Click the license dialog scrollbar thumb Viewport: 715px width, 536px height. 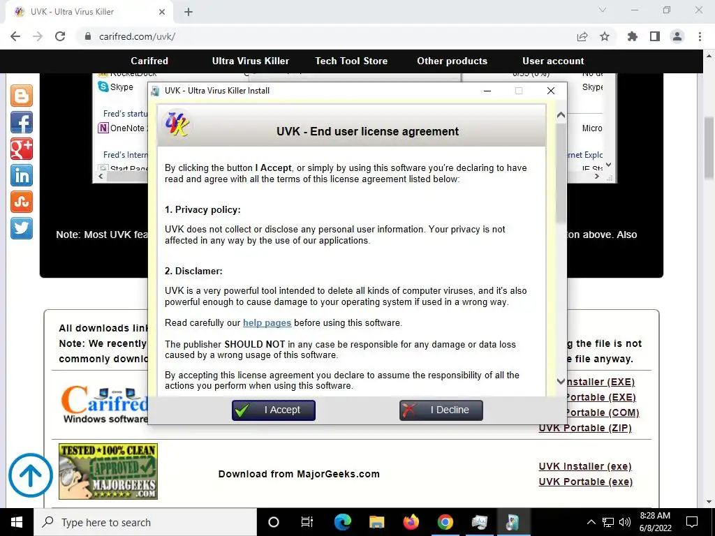pos(561,173)
